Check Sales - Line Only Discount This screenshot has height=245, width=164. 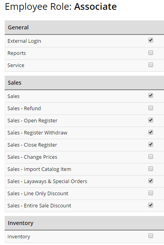[x=151, y=193]
